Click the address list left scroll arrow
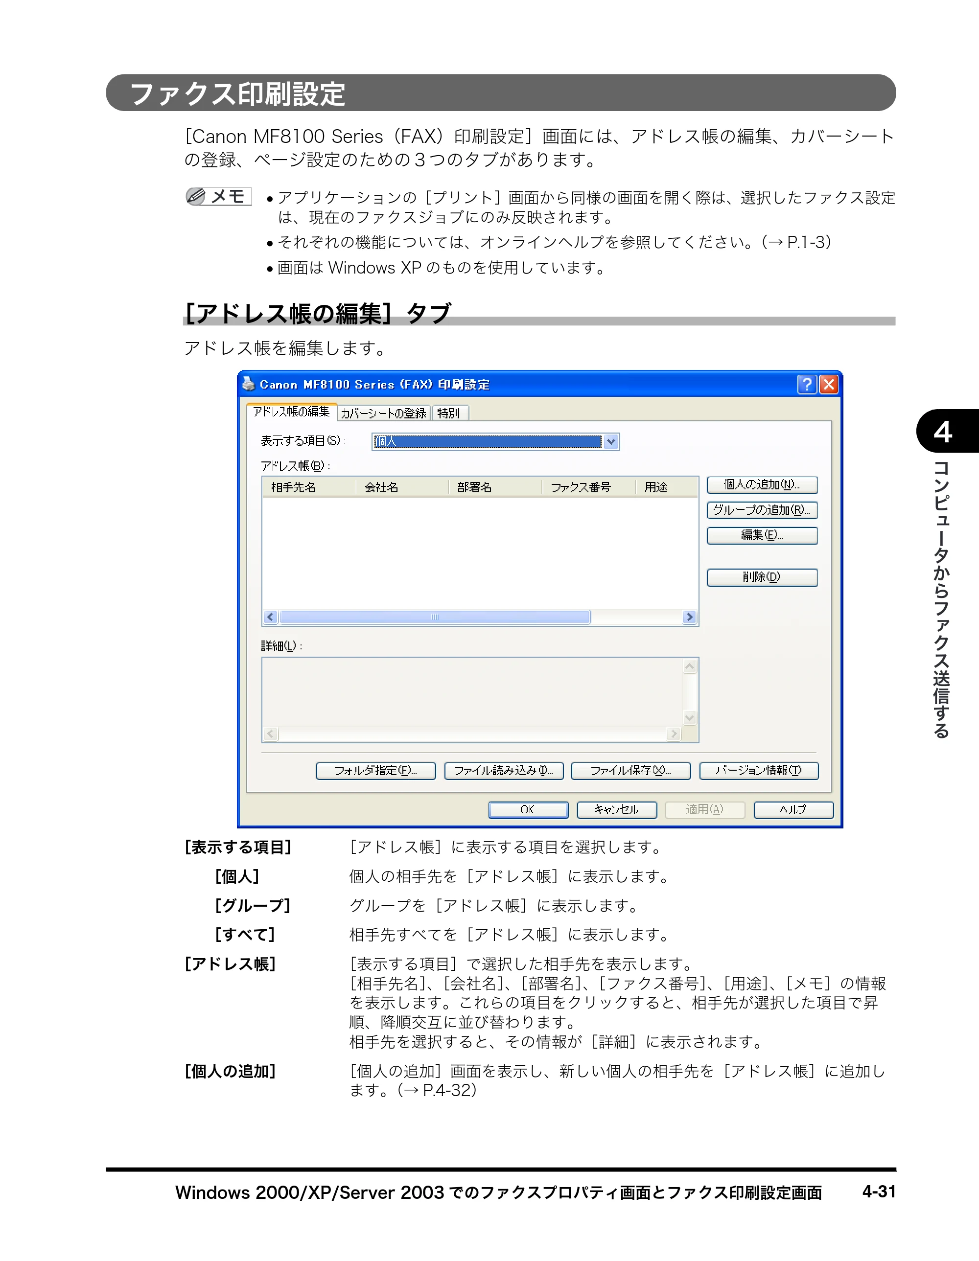979x1261 pixels. pyautogui.click(x=270, y=617)
